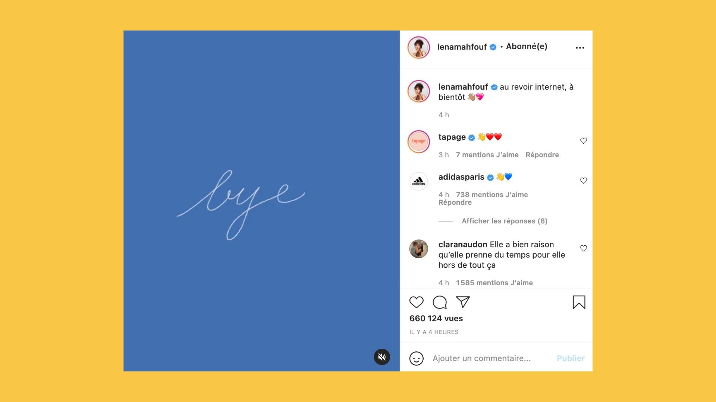Like the adidasparis comment
The width and height of the screenshot is (716, 402).
[584, 181]
